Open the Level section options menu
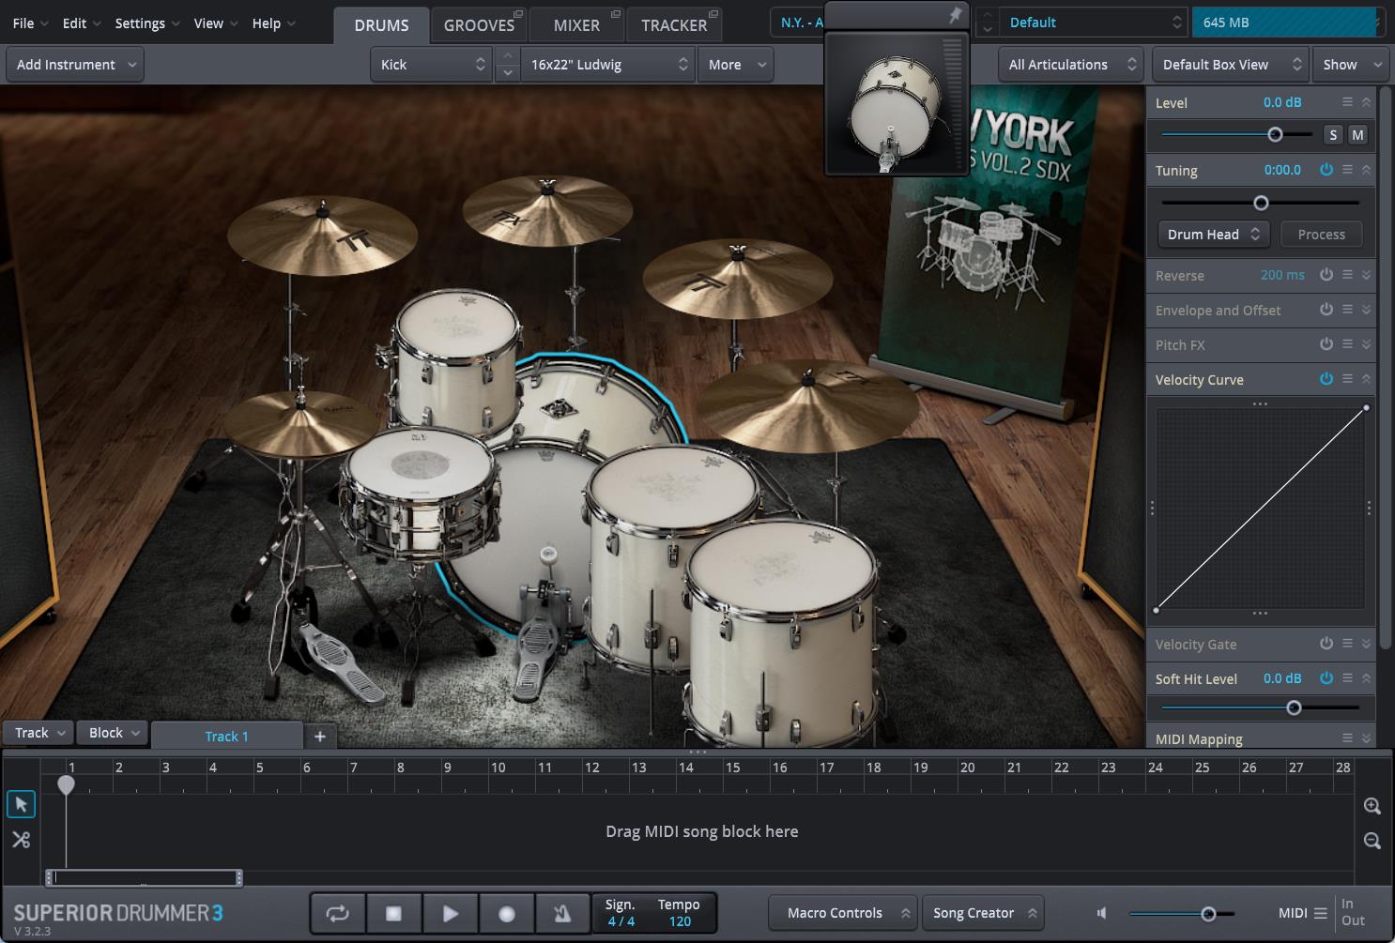 (1347, 102)
